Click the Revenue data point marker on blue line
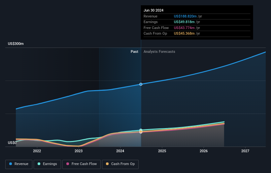 point(141,84)
